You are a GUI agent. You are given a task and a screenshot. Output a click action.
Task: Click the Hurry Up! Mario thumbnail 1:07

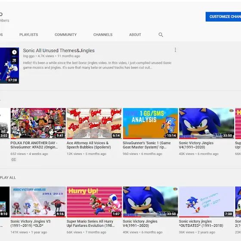pyautogui.click(x=94, y=202)
